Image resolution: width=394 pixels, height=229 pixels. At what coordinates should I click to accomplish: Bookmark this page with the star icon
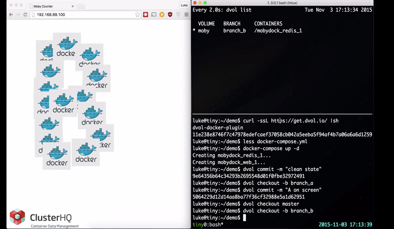click(137, 14)
